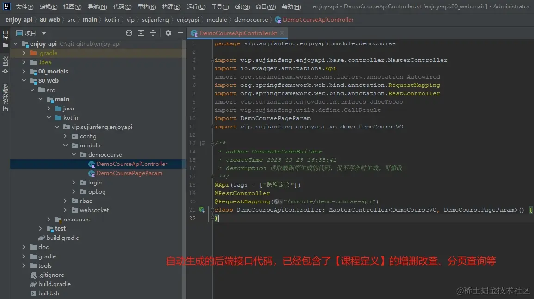Open the 重构(R) menu
This screenshot has width=534, height=299.
pyautogui.click(x=147, y=6)
